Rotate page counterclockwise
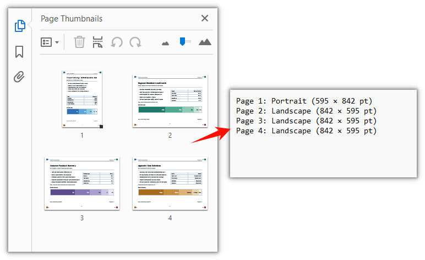 (117, 42)
